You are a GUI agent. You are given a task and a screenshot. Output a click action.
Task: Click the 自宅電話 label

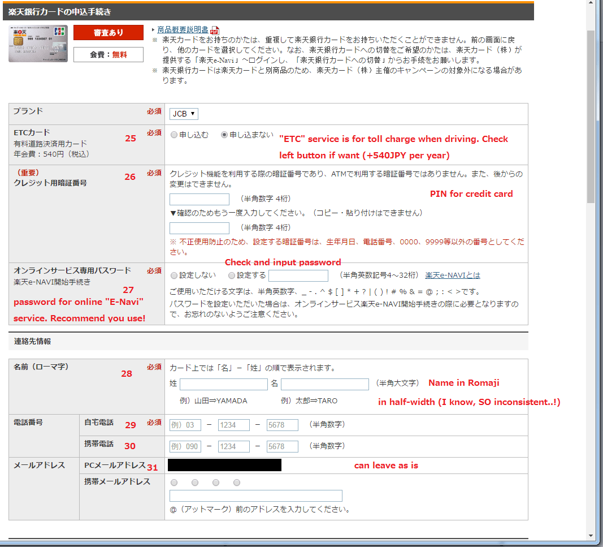pos(99,423)
